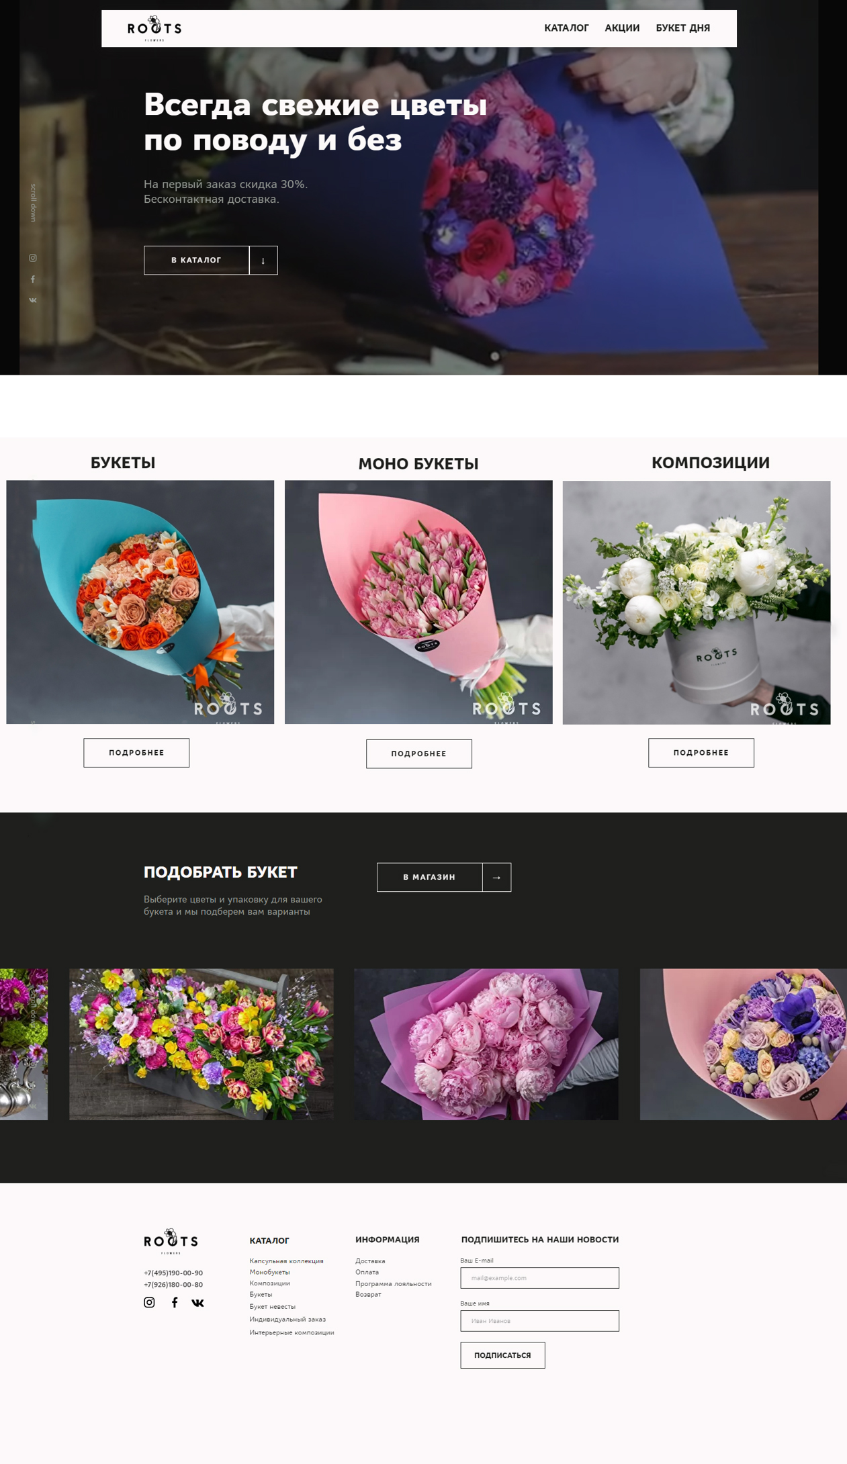Click the down arrow next to В КАТАЛОГ
This screenshot has height=1464, width=847.
pyautogui.click(x=263, y=260)
